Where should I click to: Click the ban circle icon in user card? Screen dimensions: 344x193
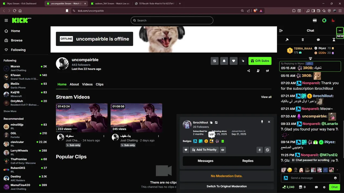click(267, 150)
